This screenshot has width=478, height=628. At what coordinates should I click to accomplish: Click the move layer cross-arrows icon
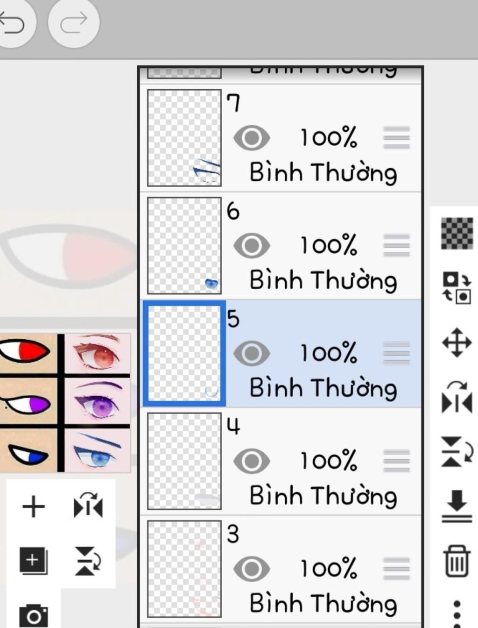[457, 343]
